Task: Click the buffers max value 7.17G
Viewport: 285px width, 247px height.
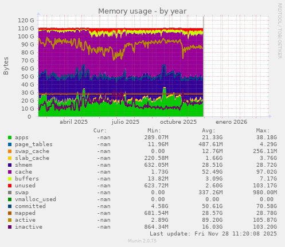Action: 268,179
